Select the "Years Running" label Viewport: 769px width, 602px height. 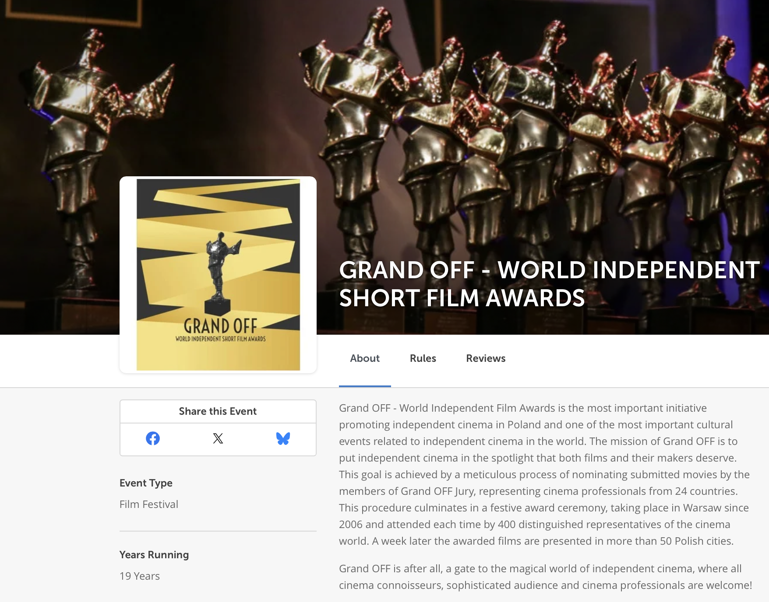click(x=154, y=555)
